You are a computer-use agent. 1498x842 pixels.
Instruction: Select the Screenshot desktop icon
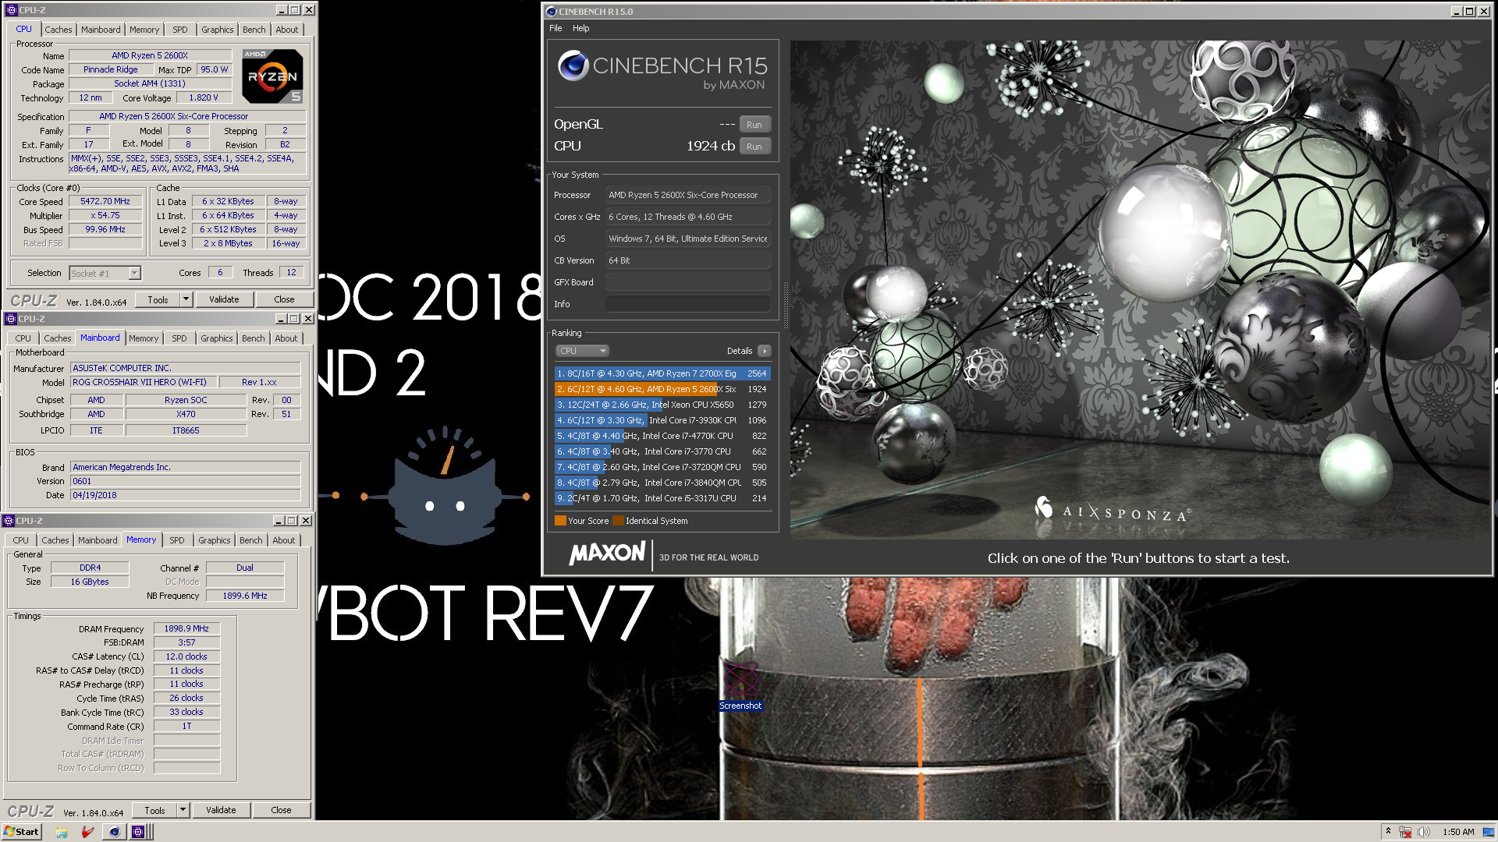(740, 686)
